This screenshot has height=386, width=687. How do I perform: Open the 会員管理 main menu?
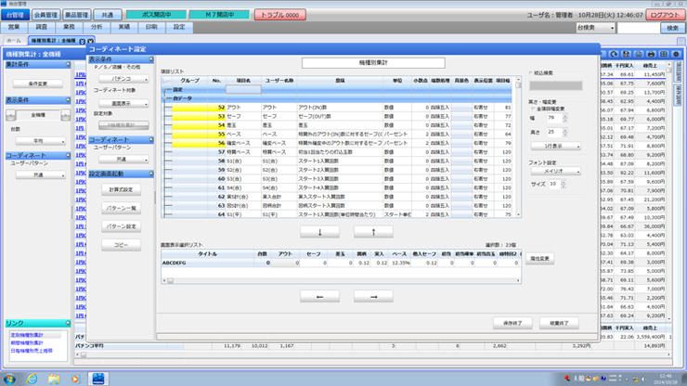pyautogui.click(x=45, y=15)
